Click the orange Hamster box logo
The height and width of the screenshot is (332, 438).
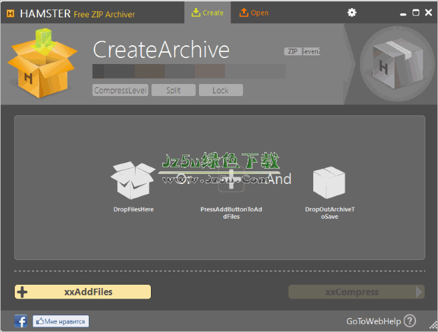click(42, 63)
